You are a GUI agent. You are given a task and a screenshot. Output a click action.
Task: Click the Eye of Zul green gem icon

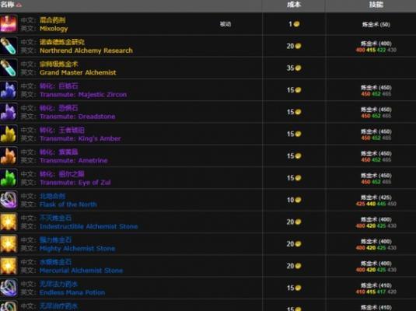[9, 178]
